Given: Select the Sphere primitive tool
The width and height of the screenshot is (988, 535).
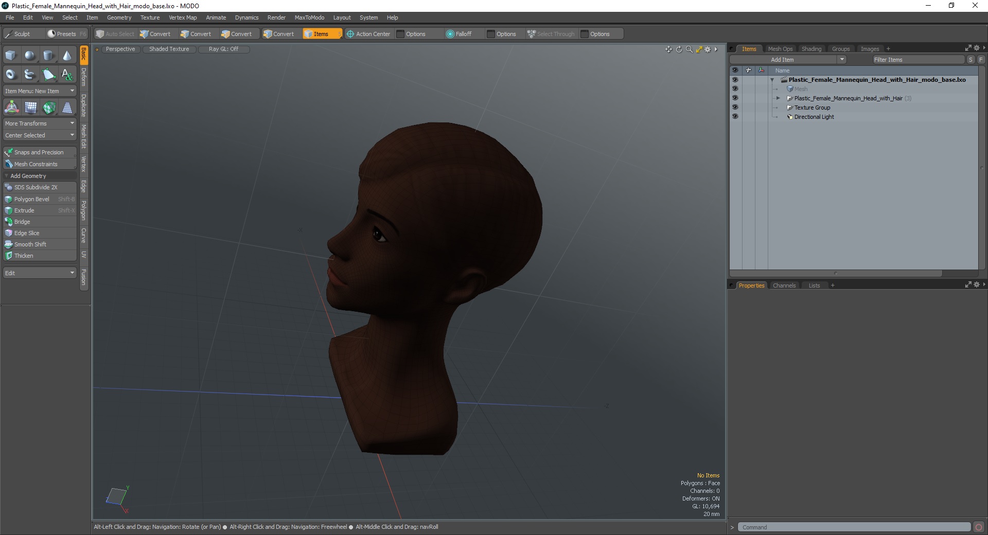Looking at the screenshot, I should pyautogui.click(x=30, y=56).
